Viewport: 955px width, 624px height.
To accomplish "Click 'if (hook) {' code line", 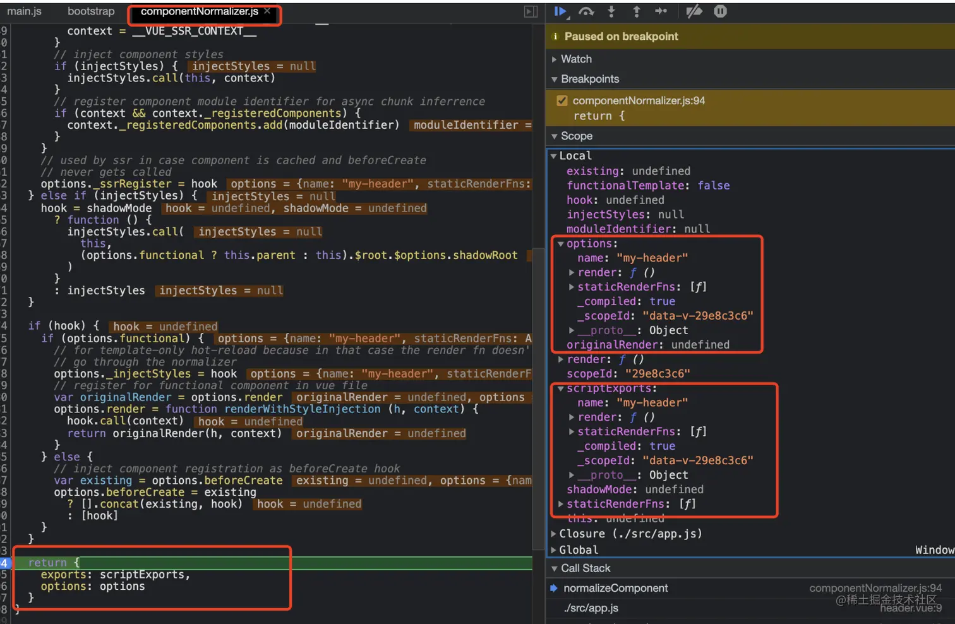I will pyautogui.click(x=63, y=326).
